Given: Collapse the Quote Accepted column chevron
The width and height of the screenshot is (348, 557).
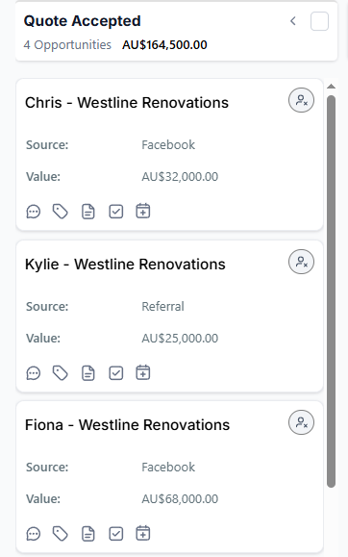Looking at the screenshot, I should click(293, 21).
